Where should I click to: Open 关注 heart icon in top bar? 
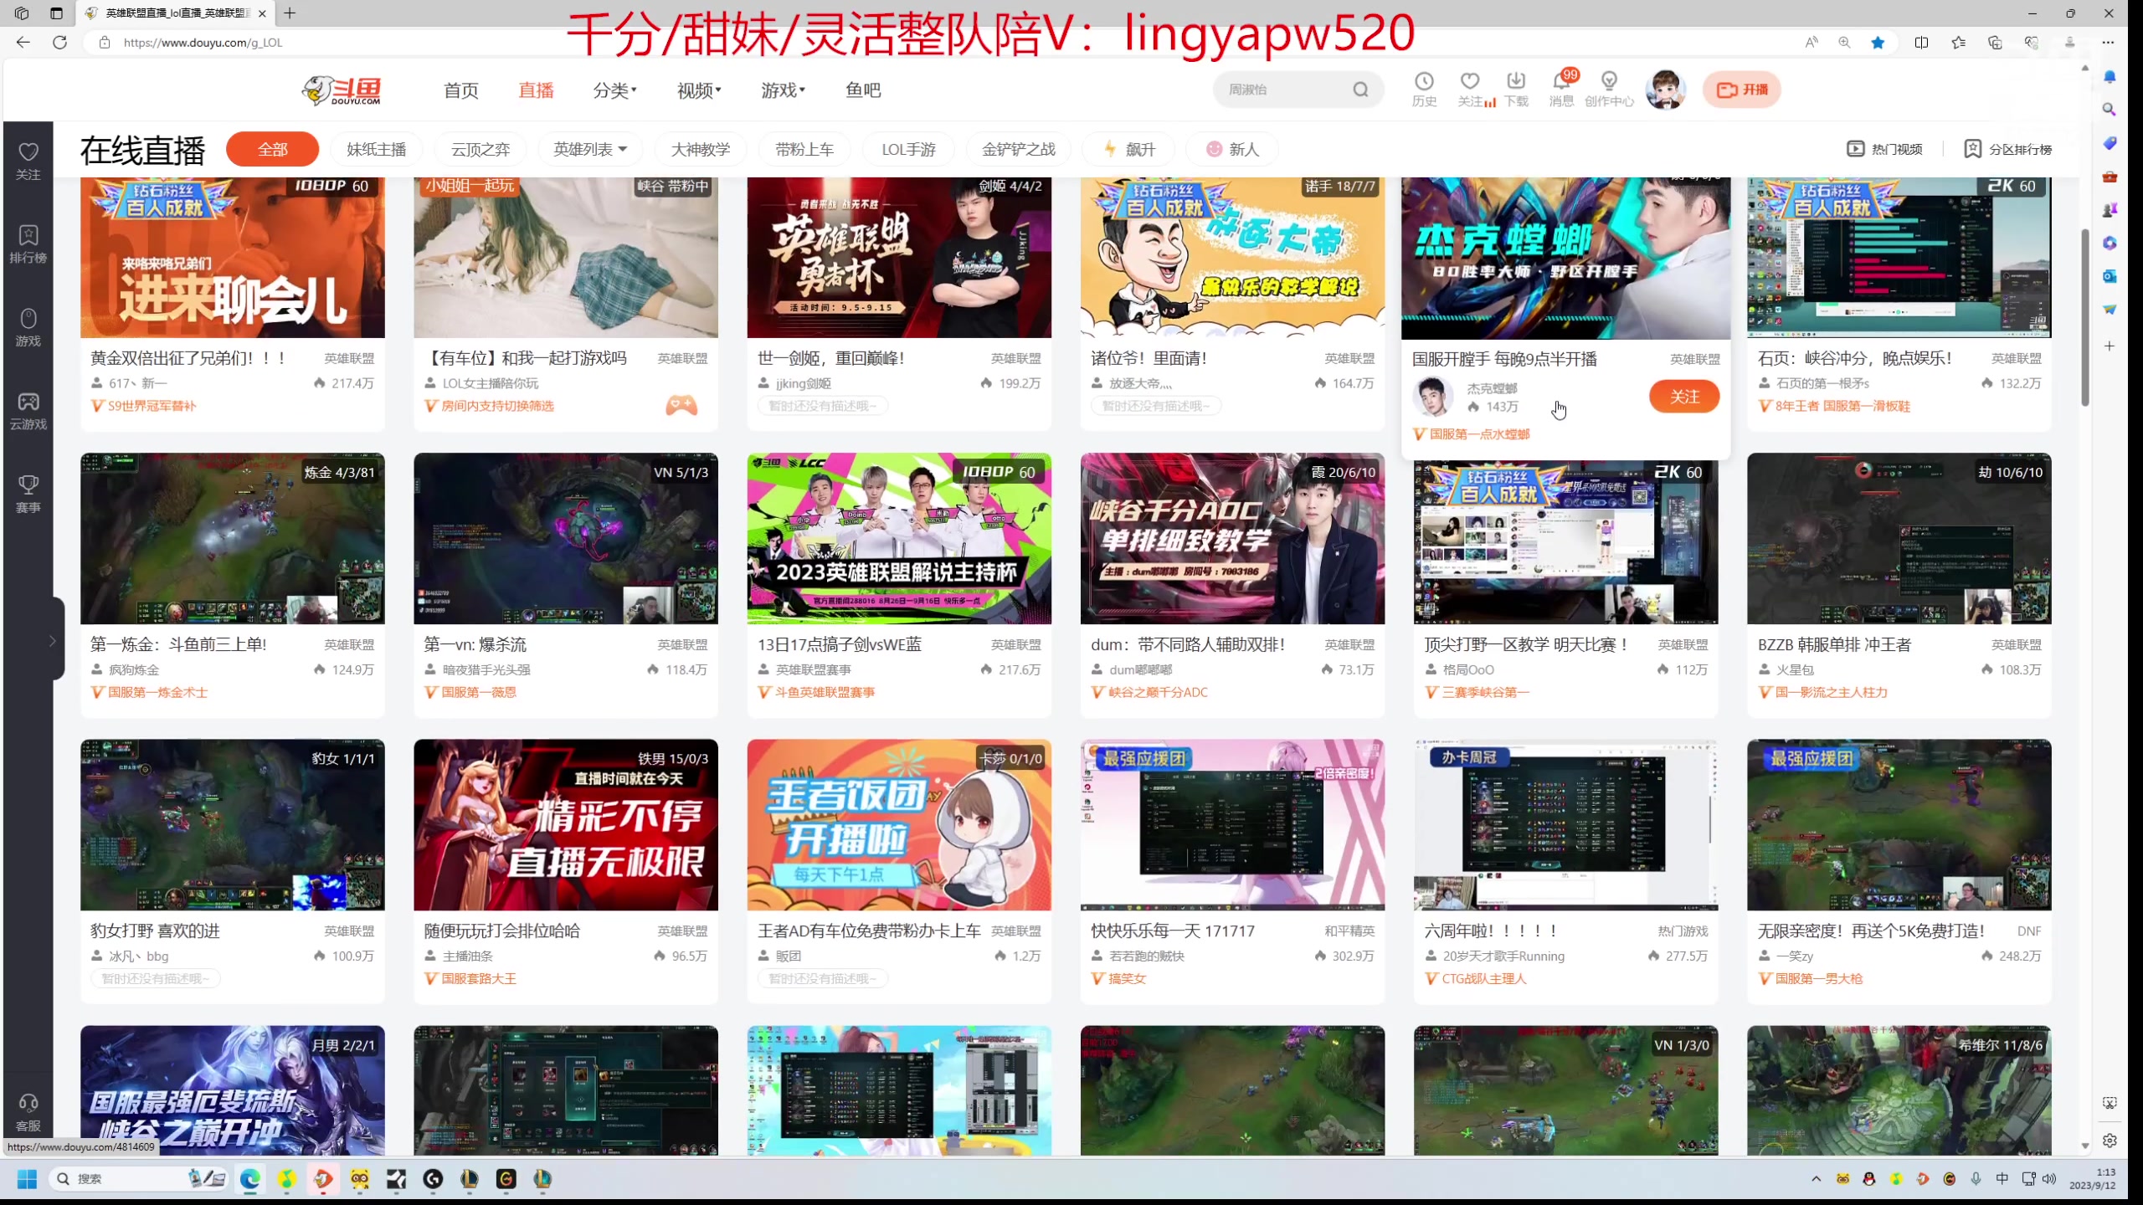[1471, 90]
